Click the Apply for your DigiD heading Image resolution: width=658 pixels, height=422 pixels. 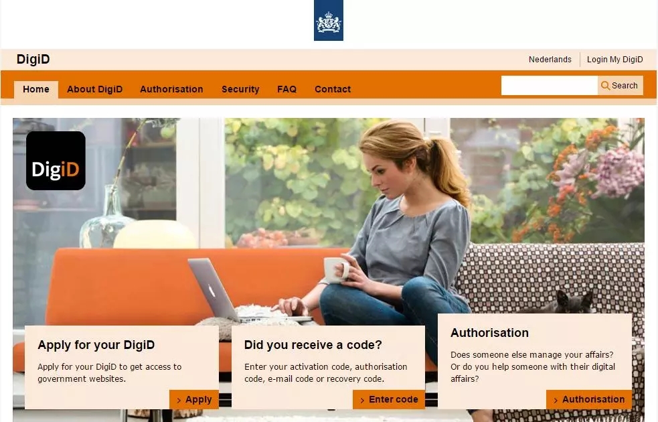coord(96,345)
